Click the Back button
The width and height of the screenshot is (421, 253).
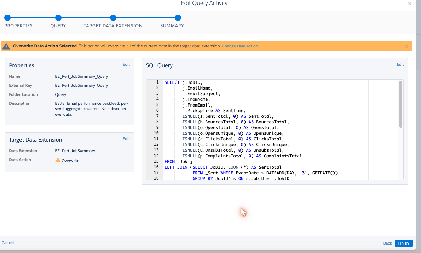click(x=387, y=243)
